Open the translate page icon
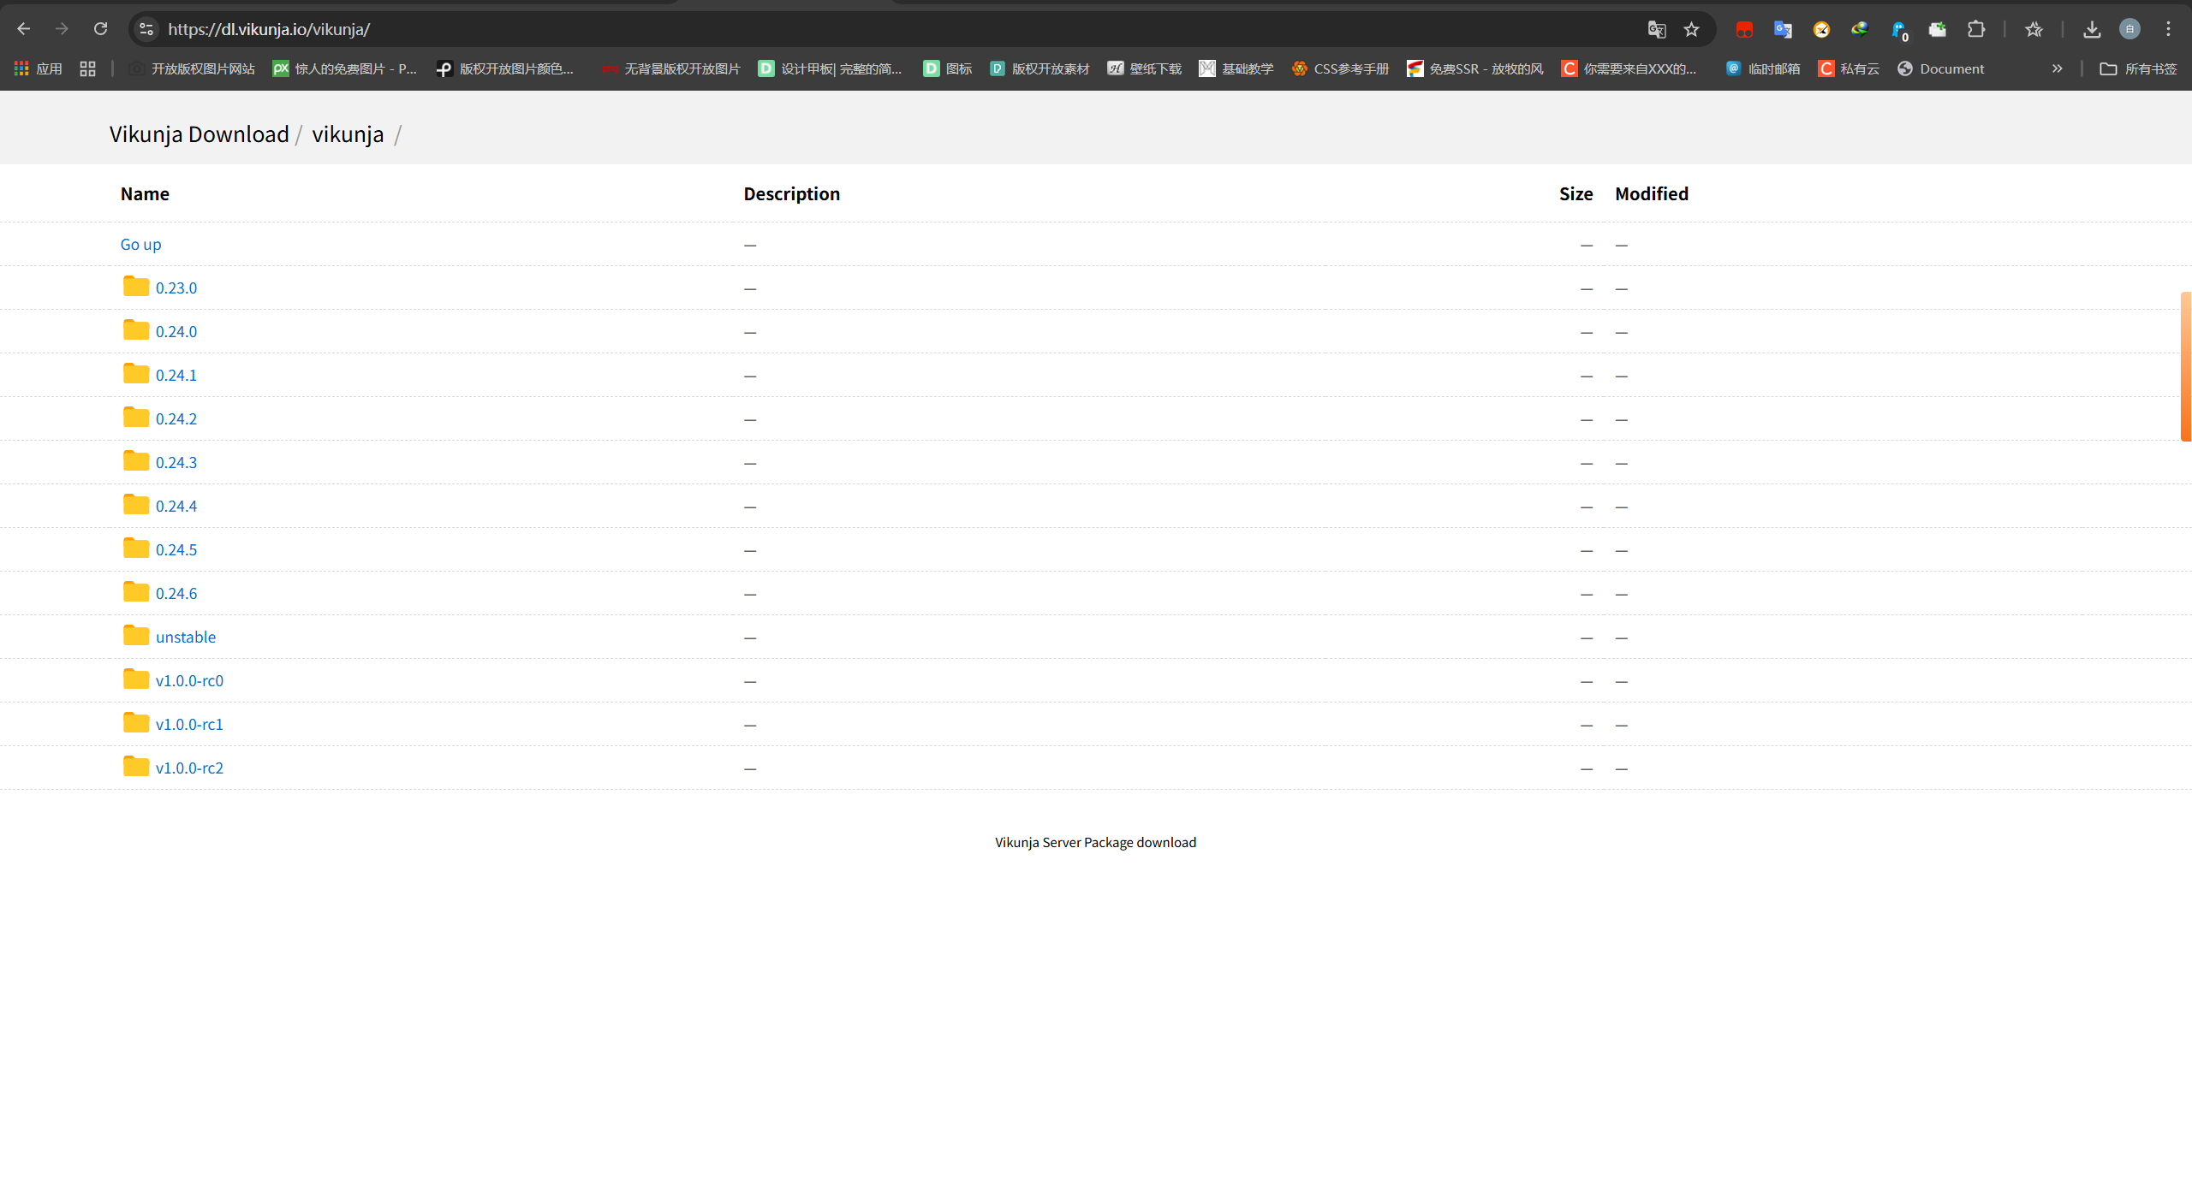2192x1180 pixels. (1657, 29)
